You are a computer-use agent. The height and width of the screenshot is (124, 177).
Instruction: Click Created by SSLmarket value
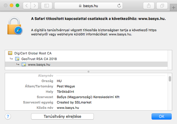(74, 102)
